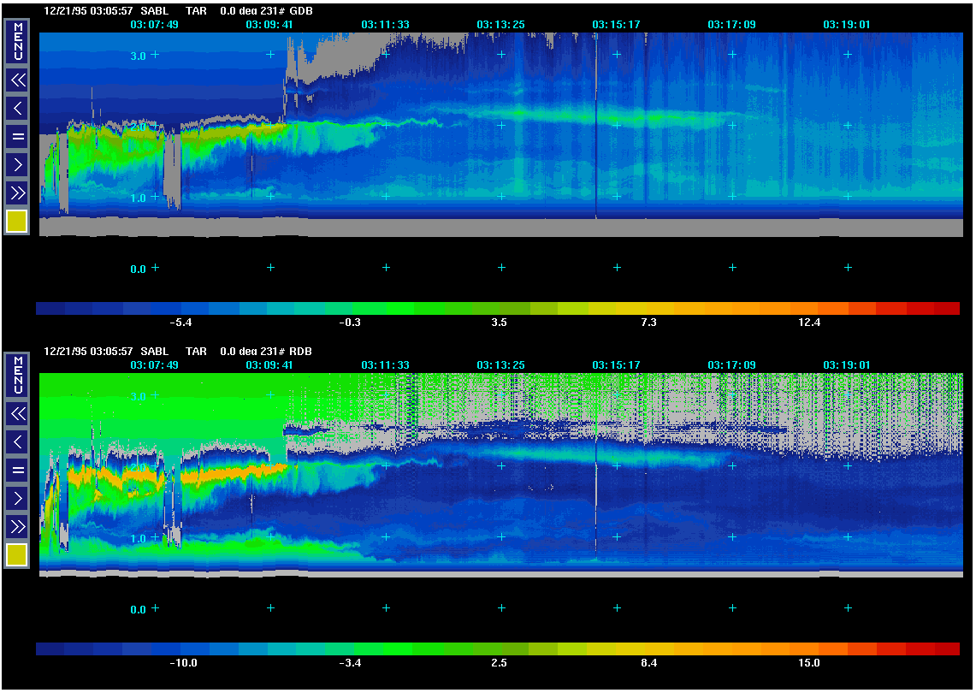The width and height of the screenshot is (976, 693).
Task: Click the 3.0 altitude label in GDB panel
Action: click(138, 56)
